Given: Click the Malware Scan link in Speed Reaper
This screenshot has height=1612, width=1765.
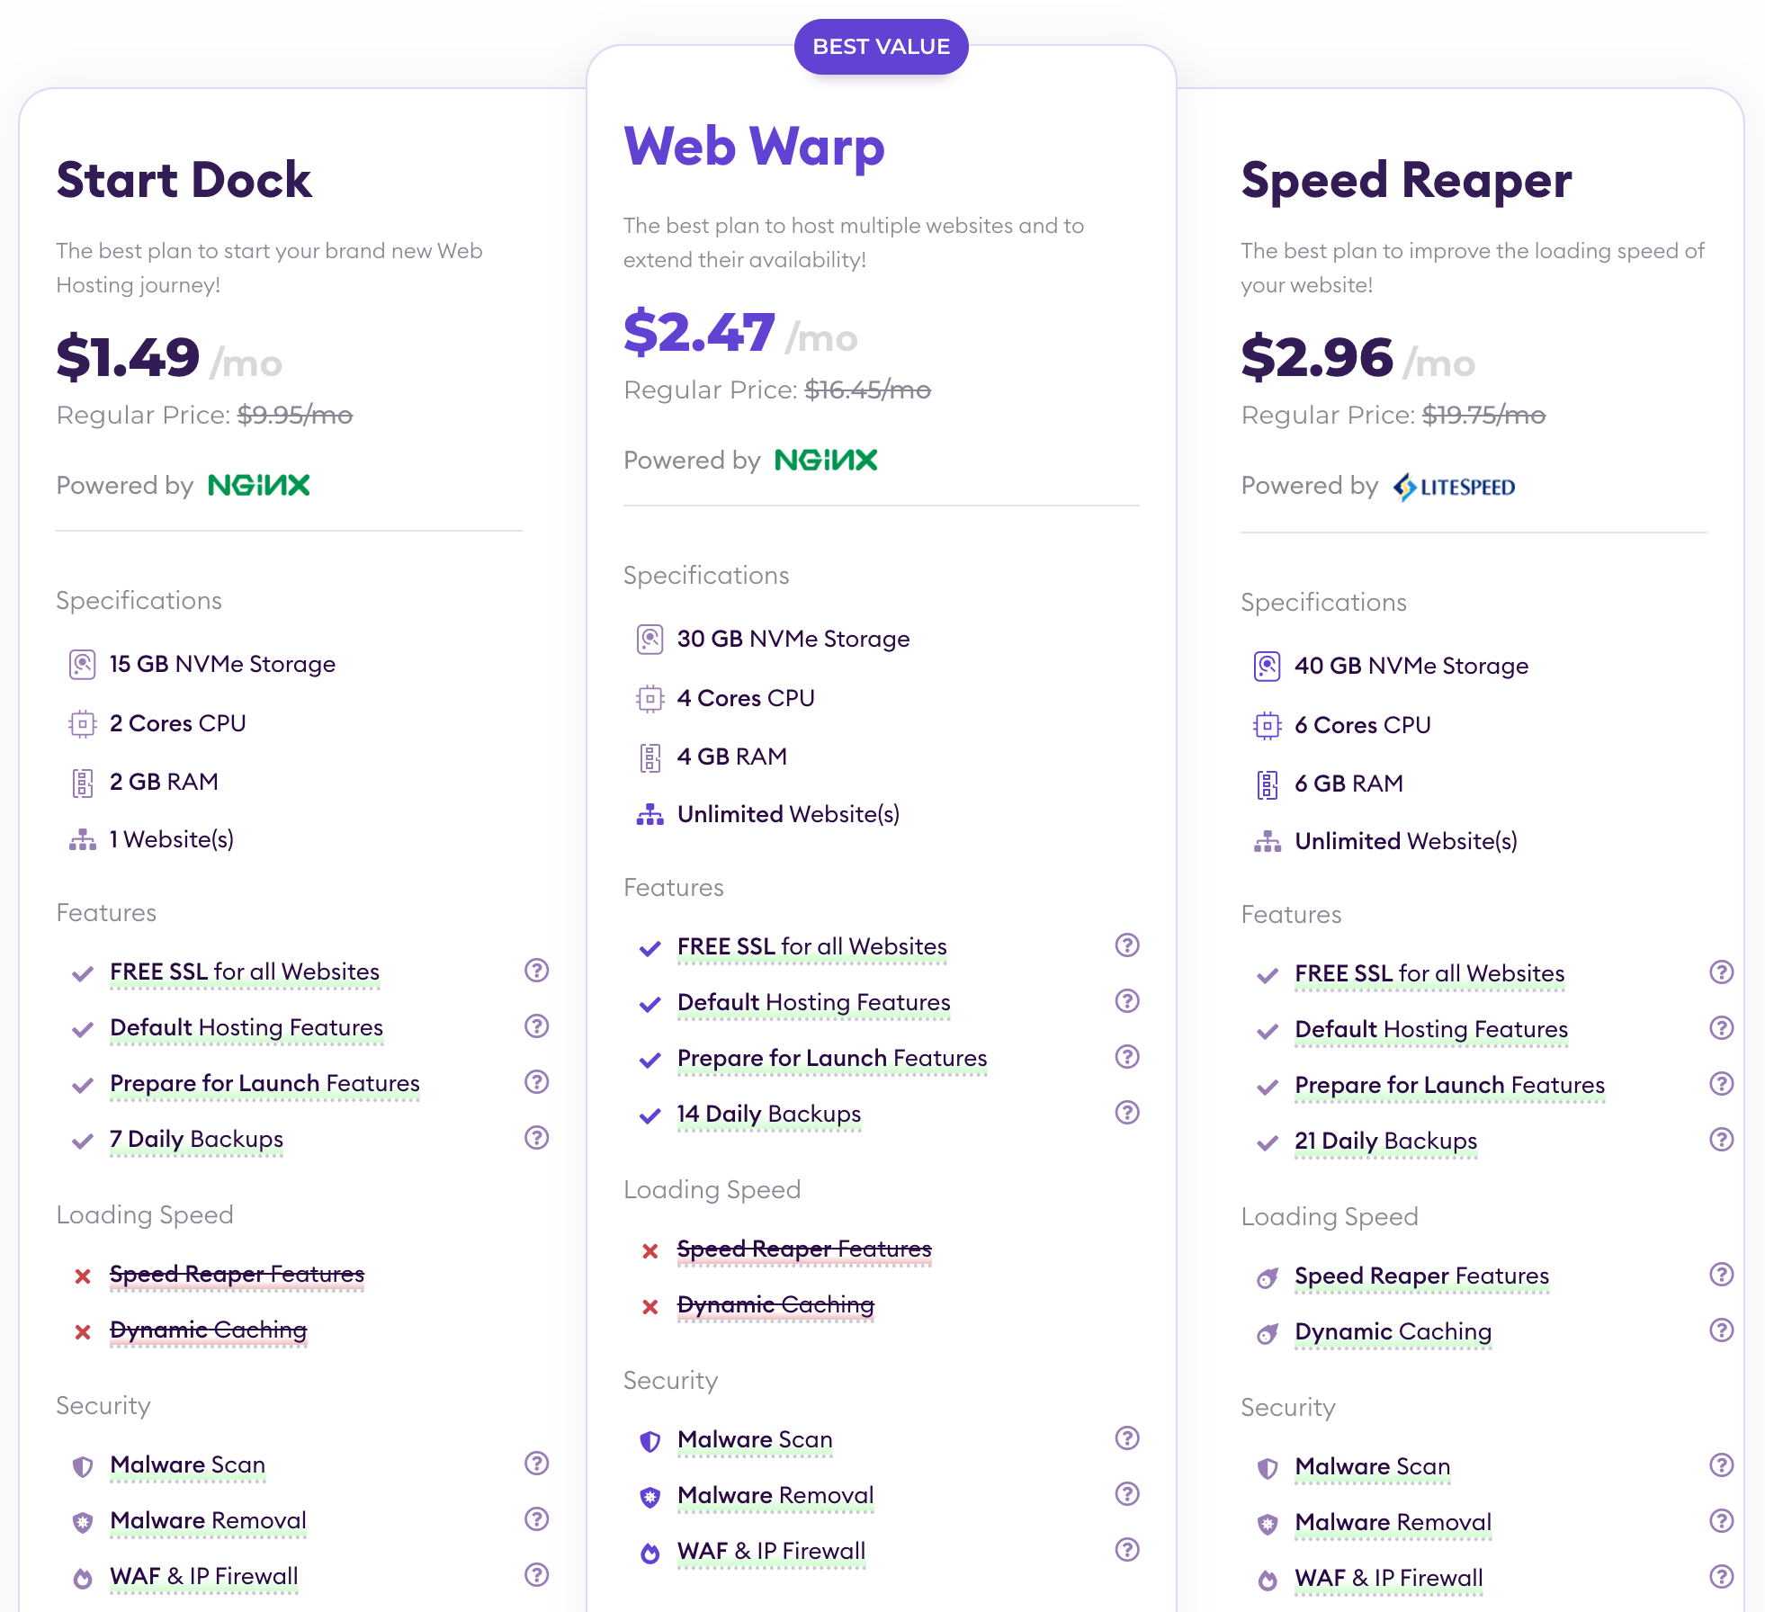Looking at the screenshot, I should 1372,1466.
